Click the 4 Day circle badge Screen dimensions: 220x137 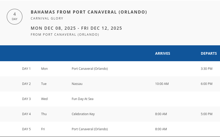[15, 17]
